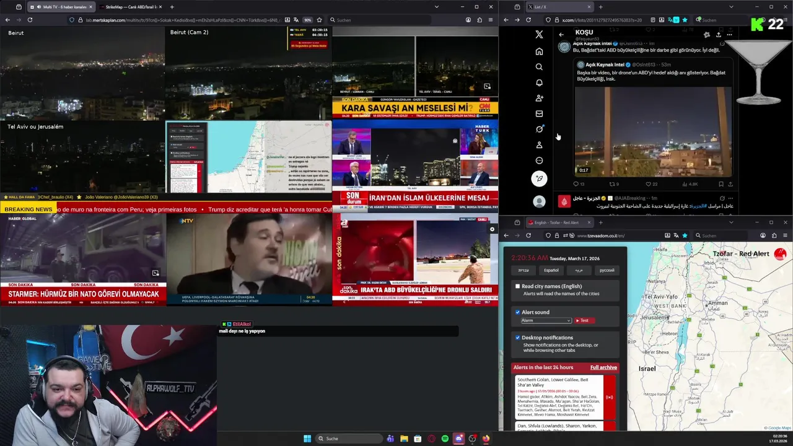Switch Tzofar language to русский
Screen dimensions: 793x446
(x=607, y=270)
